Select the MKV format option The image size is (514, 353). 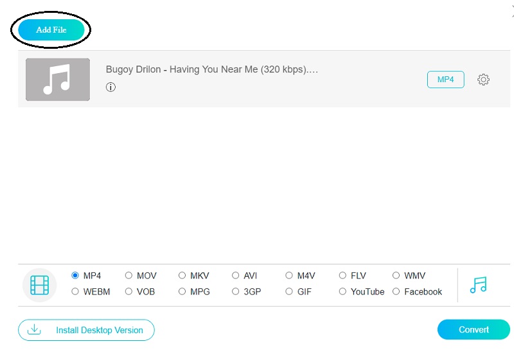[x=182, y=275]
